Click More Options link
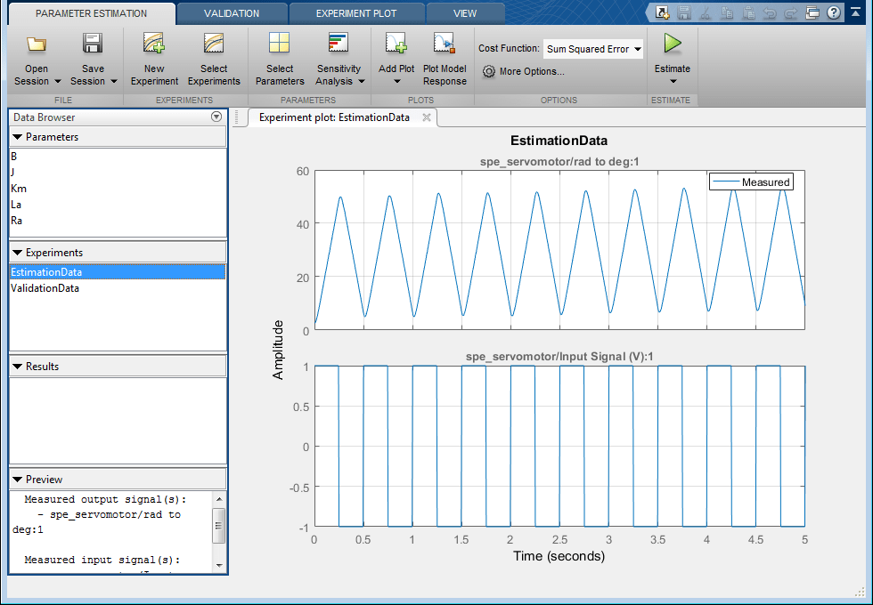The width and height of the screenshot is (873, 605). [x=531, y=71]
